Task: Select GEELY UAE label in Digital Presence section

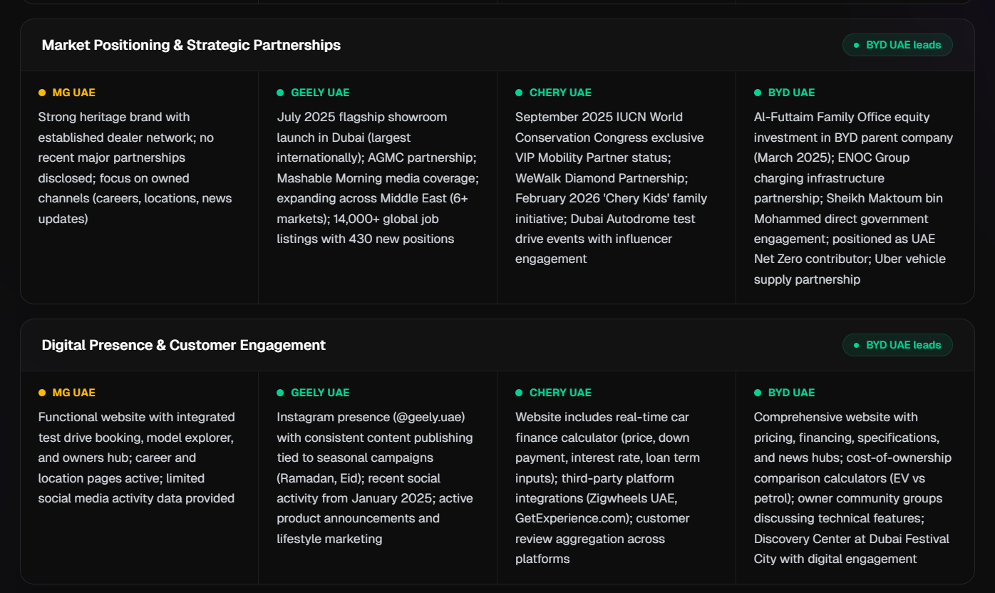Action: coord(320,393)
